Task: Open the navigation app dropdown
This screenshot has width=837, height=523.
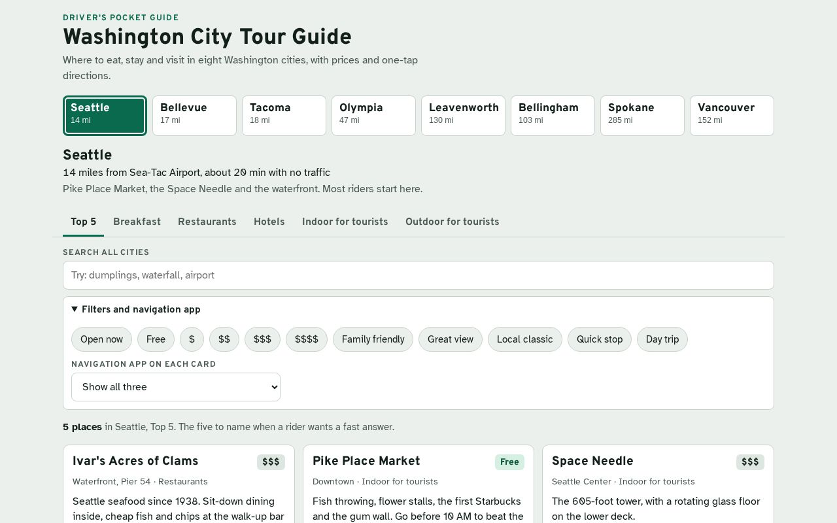Action: [176, 387]
